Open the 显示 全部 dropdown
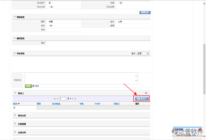This screenshot has width=206, height=140. point(143,53)
